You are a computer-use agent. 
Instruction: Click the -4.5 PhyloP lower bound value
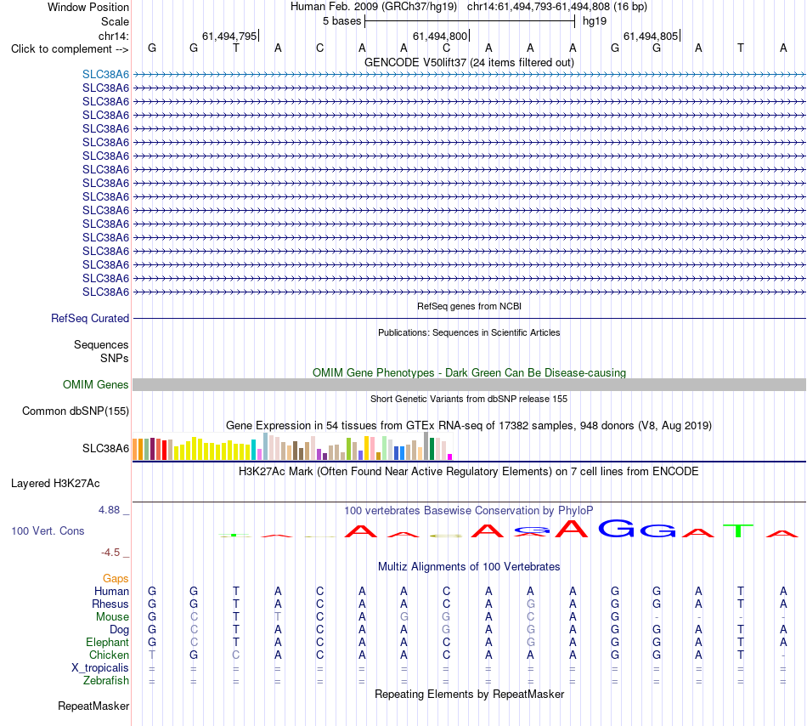tap(110, 553)
